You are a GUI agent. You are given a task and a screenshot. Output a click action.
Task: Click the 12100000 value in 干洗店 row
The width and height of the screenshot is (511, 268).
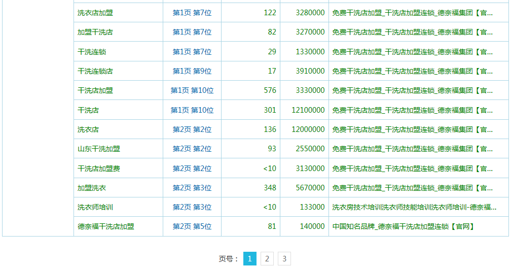(308, 110)
